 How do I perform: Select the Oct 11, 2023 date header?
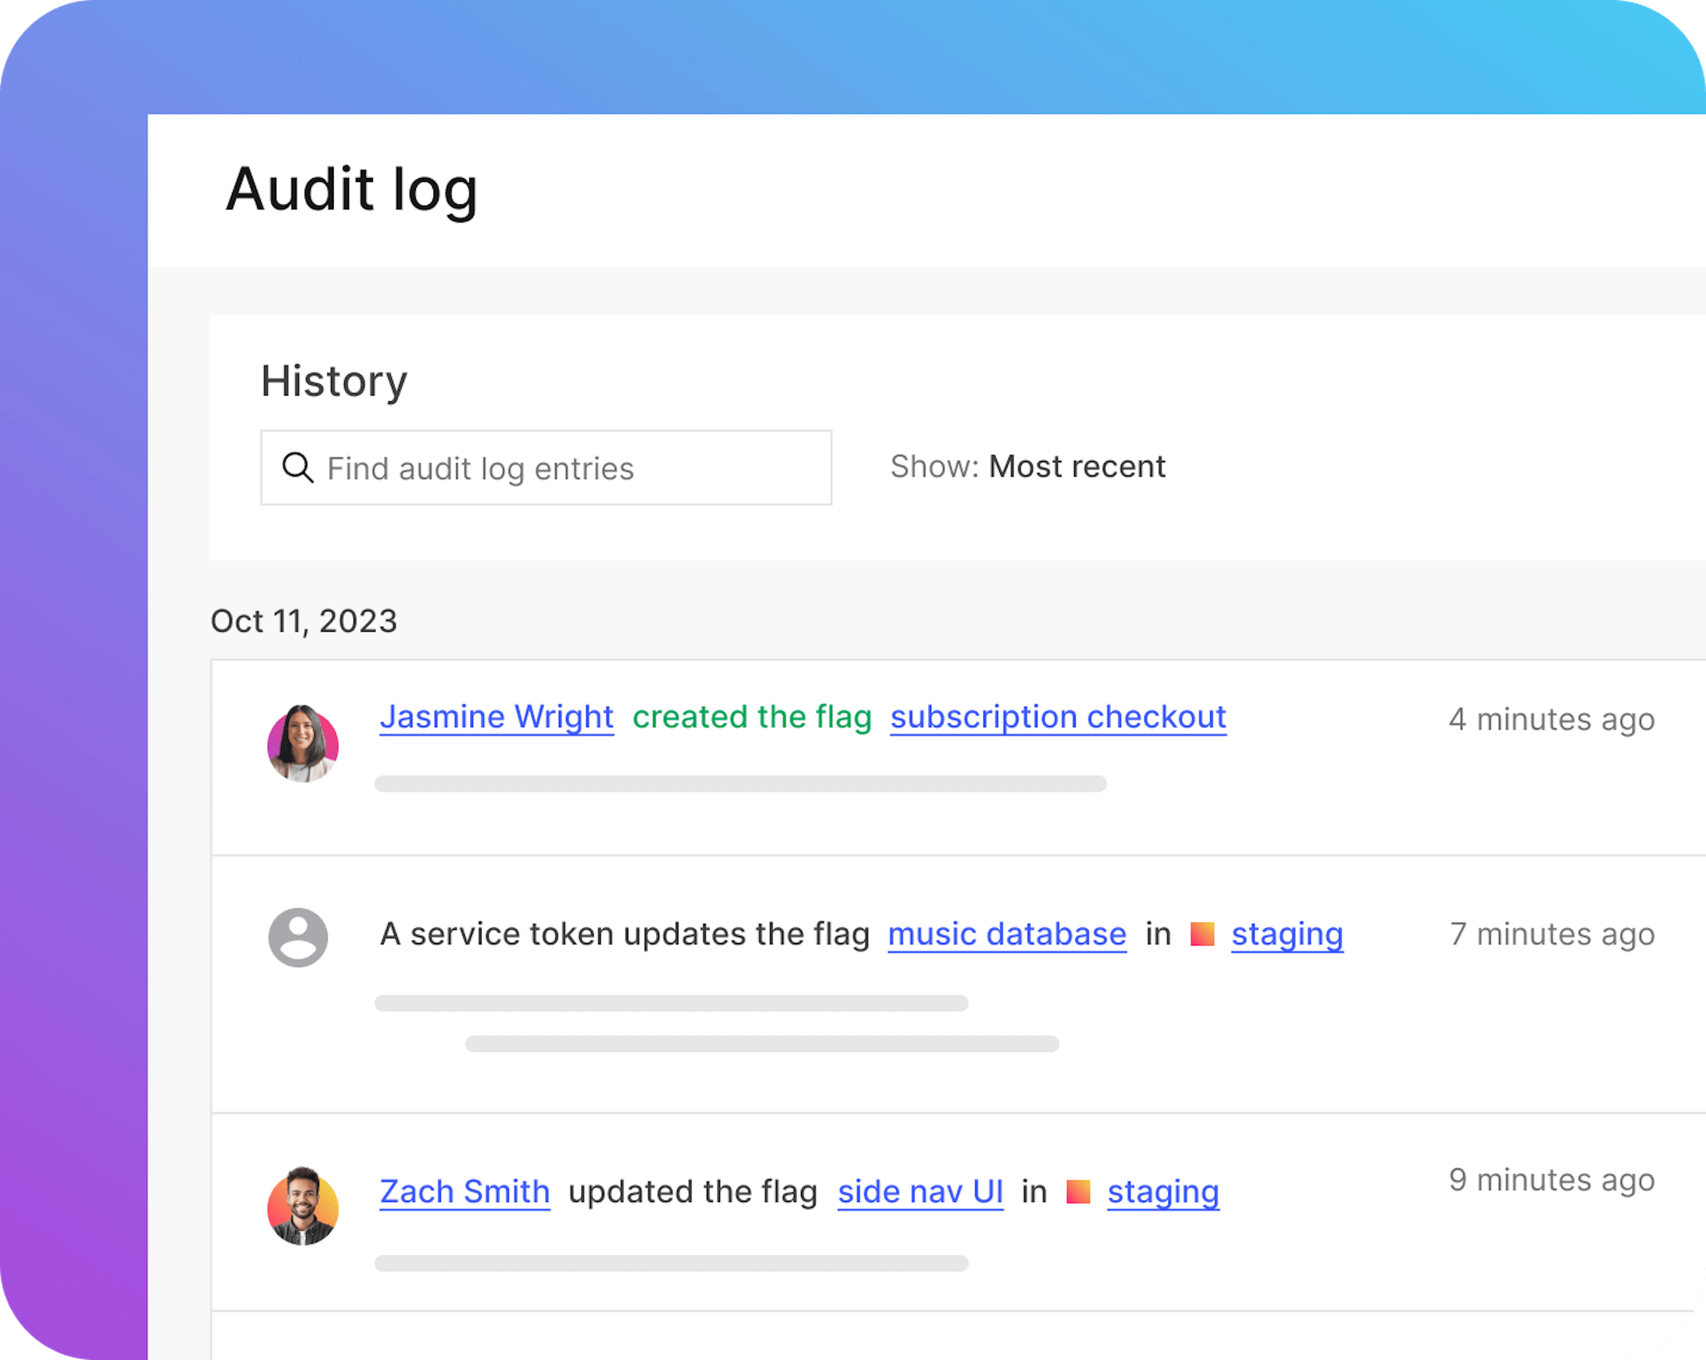point(304,622)
